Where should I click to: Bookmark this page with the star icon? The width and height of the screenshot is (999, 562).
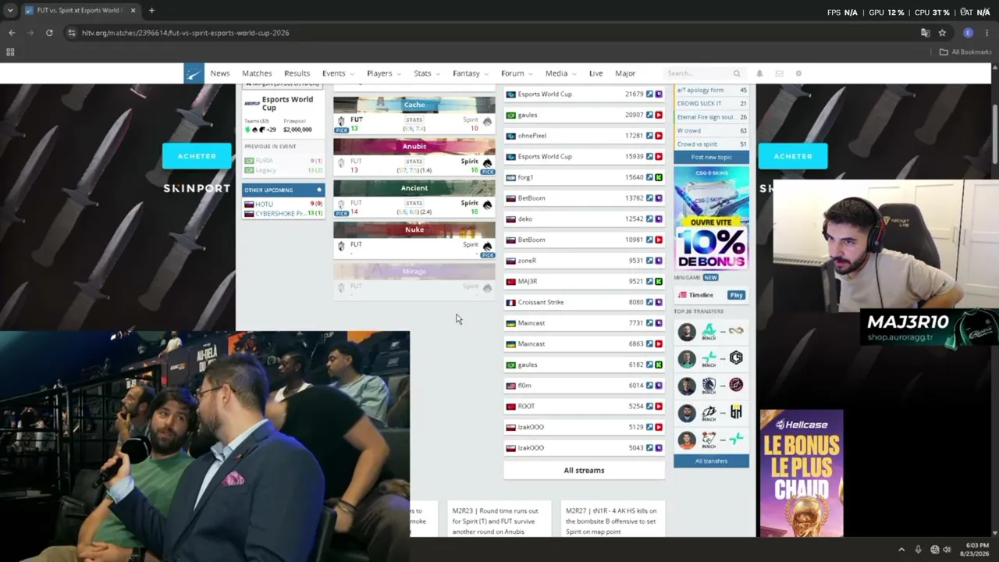tap(942, 33)
